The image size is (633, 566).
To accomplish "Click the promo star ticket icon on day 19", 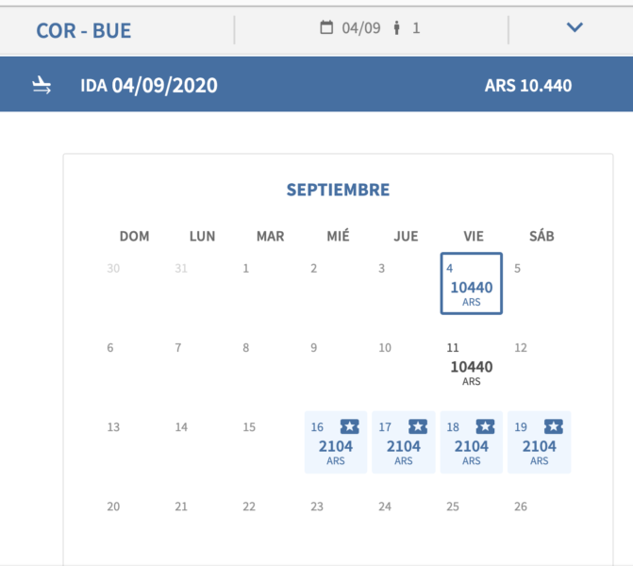I will tap(554, 426).
